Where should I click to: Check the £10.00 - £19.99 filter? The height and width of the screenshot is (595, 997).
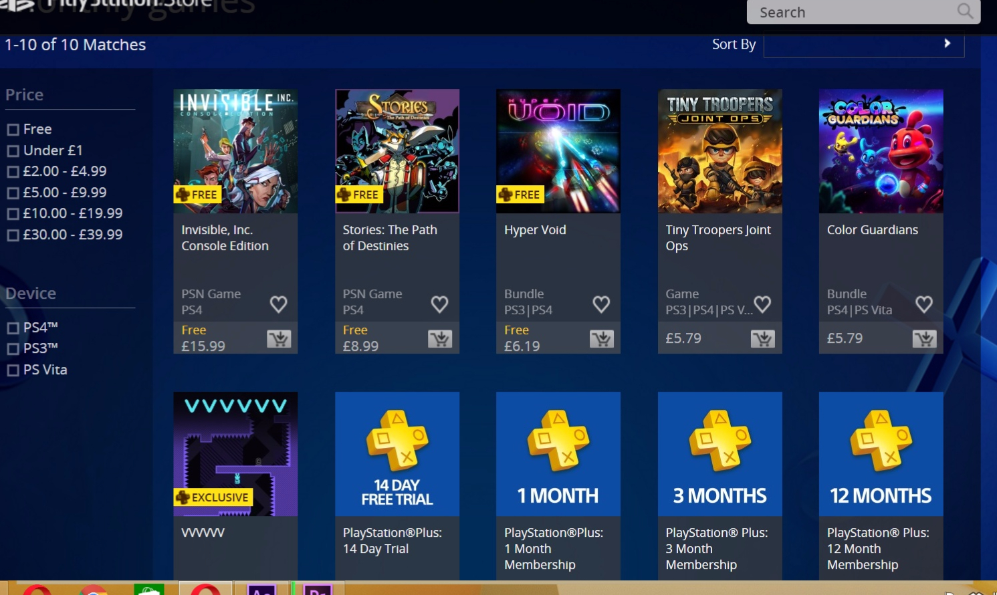coord(13,214)
